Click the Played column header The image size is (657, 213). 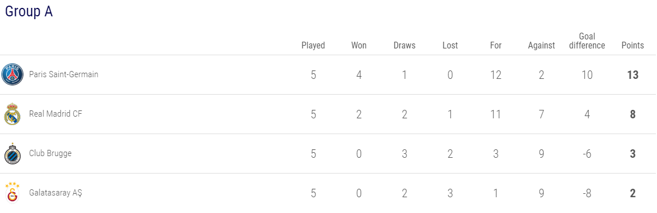[x=313, y=45]
